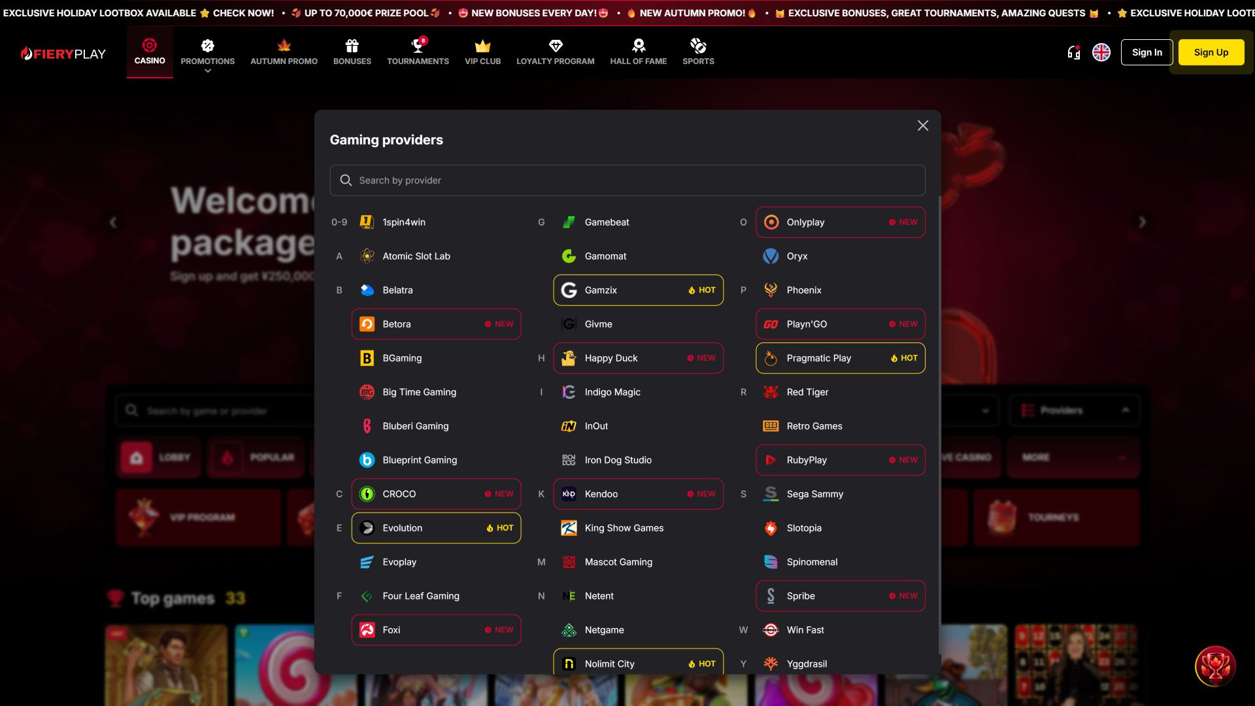The height and width of the screenshot is (706, 1255).
Task: Open the Bonuses gift page
Action: (352, 52)
